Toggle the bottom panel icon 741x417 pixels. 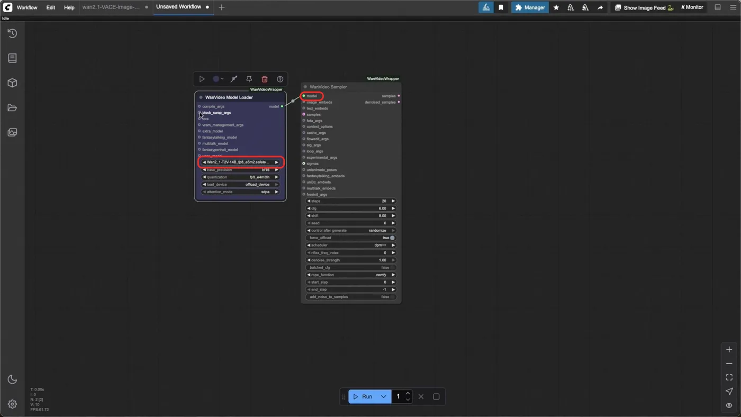coord(718,7)
